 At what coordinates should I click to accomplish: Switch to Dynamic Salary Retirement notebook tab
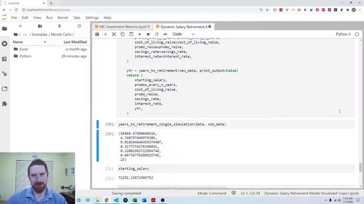click(x=184, y=27)
